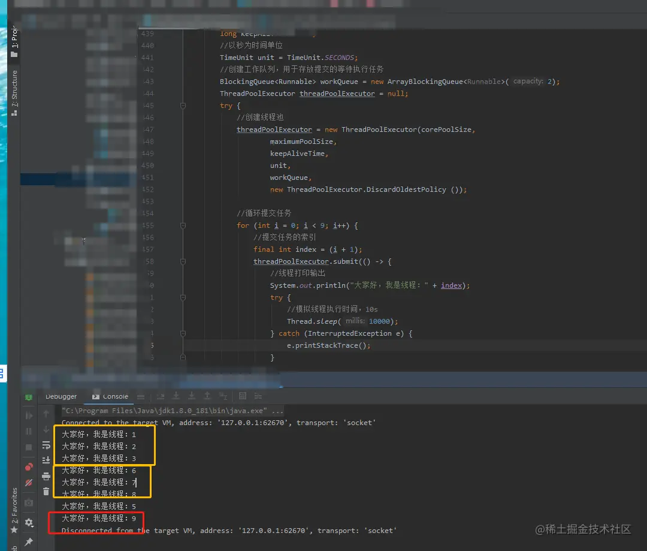This screenshot has height=551, width=647.
Task: Click DiscardOldestPolicy in the code
Action: click(406, 189)
